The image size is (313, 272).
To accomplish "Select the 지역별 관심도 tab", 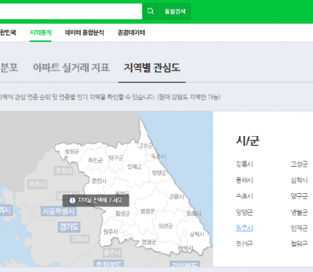I will click(x=152, y=68).
